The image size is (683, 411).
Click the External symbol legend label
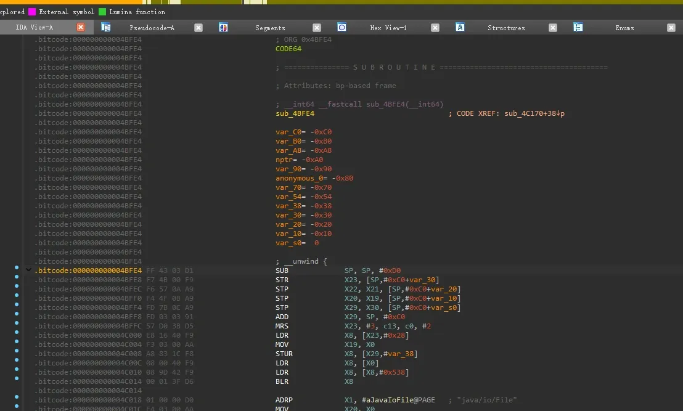(67, 12)
